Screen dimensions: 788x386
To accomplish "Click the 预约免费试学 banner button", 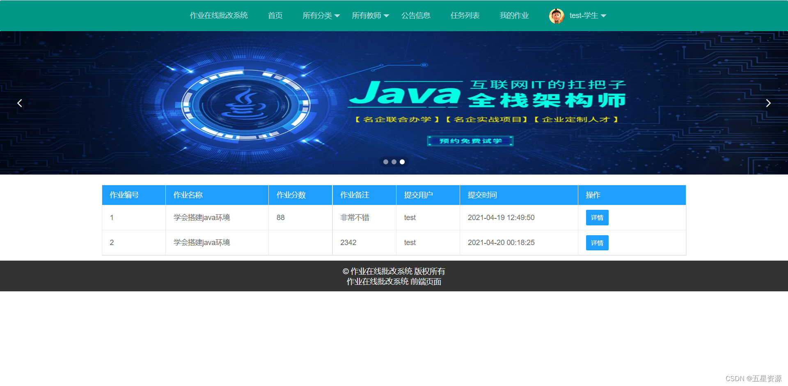I will [x=470, y=141].
